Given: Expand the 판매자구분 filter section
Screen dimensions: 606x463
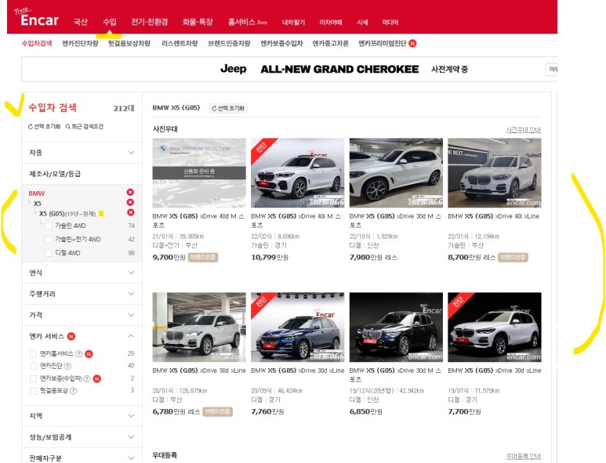Looking at the screenshot, I should [x=82, y=458].
